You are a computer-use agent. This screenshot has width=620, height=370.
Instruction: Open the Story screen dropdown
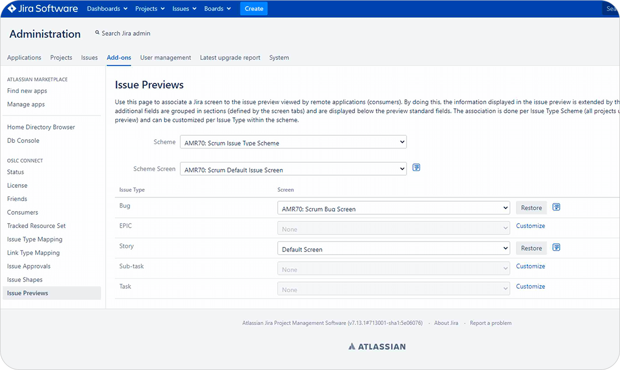point(394,248)
